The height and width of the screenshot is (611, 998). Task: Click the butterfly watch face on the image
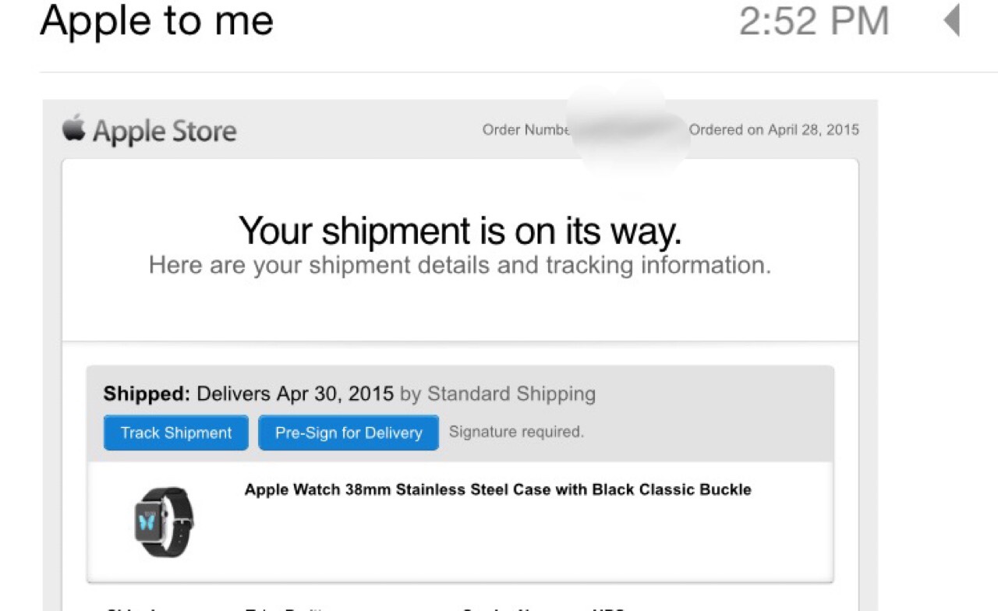[147, 520]
